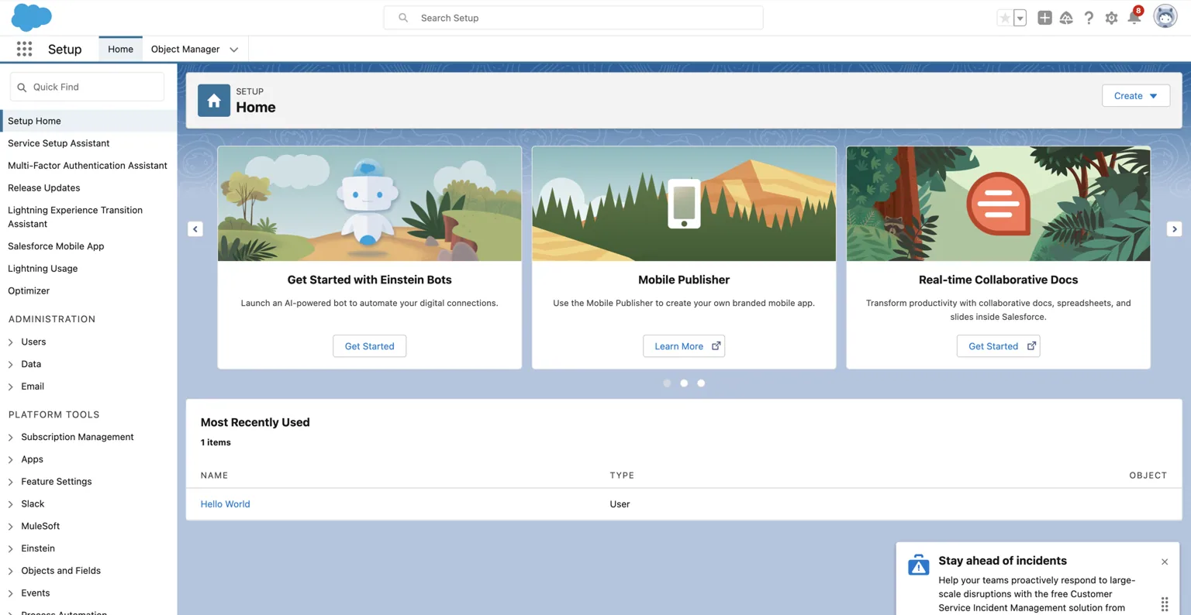Select the second carousel page dot
The image size is (1191, 615).
click(x=684, y=383)
